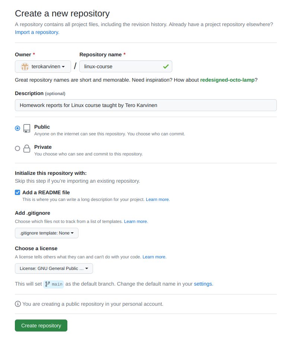Click the settings link for default branch
This screenshot has width=304, height=343.
point(203,284)
